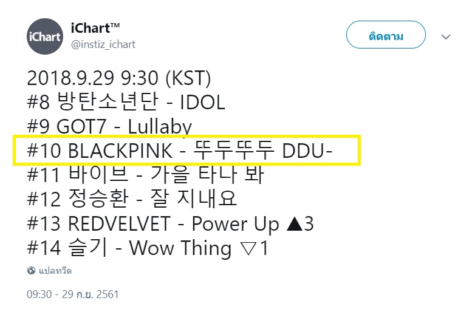Click the globe icon beside translate tweet
The height and width of the screenshot is (309, 472).
point(31,271)
